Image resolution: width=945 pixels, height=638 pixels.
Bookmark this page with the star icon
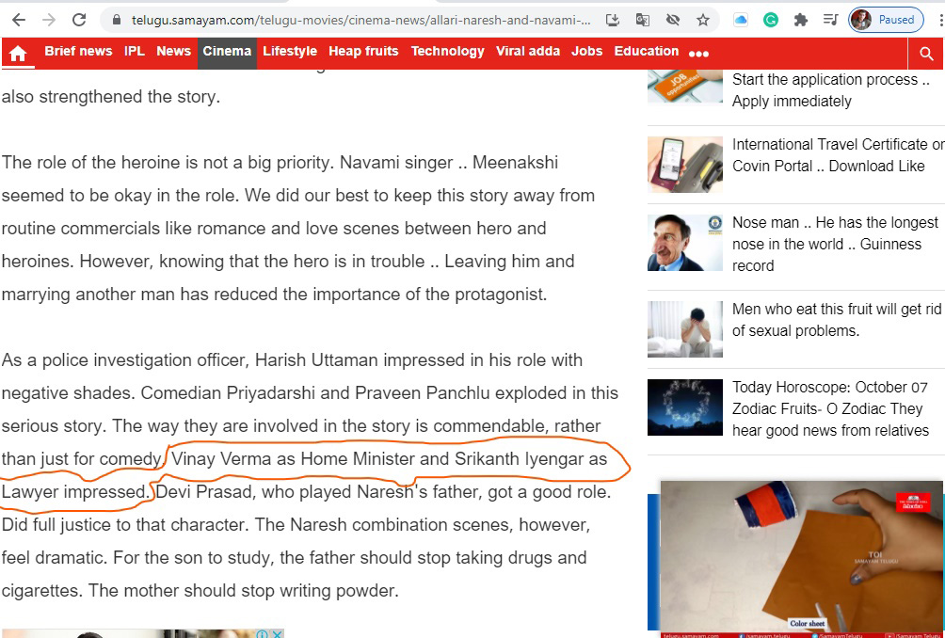click(702, 20)
